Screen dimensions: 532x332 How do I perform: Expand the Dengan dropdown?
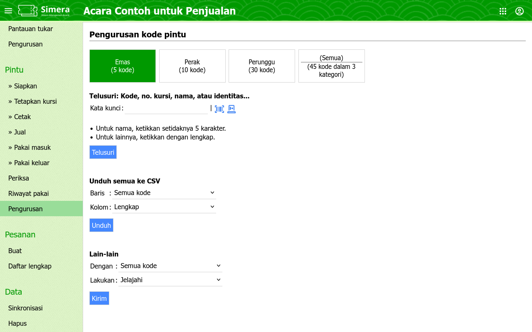[x=170, y=266]
